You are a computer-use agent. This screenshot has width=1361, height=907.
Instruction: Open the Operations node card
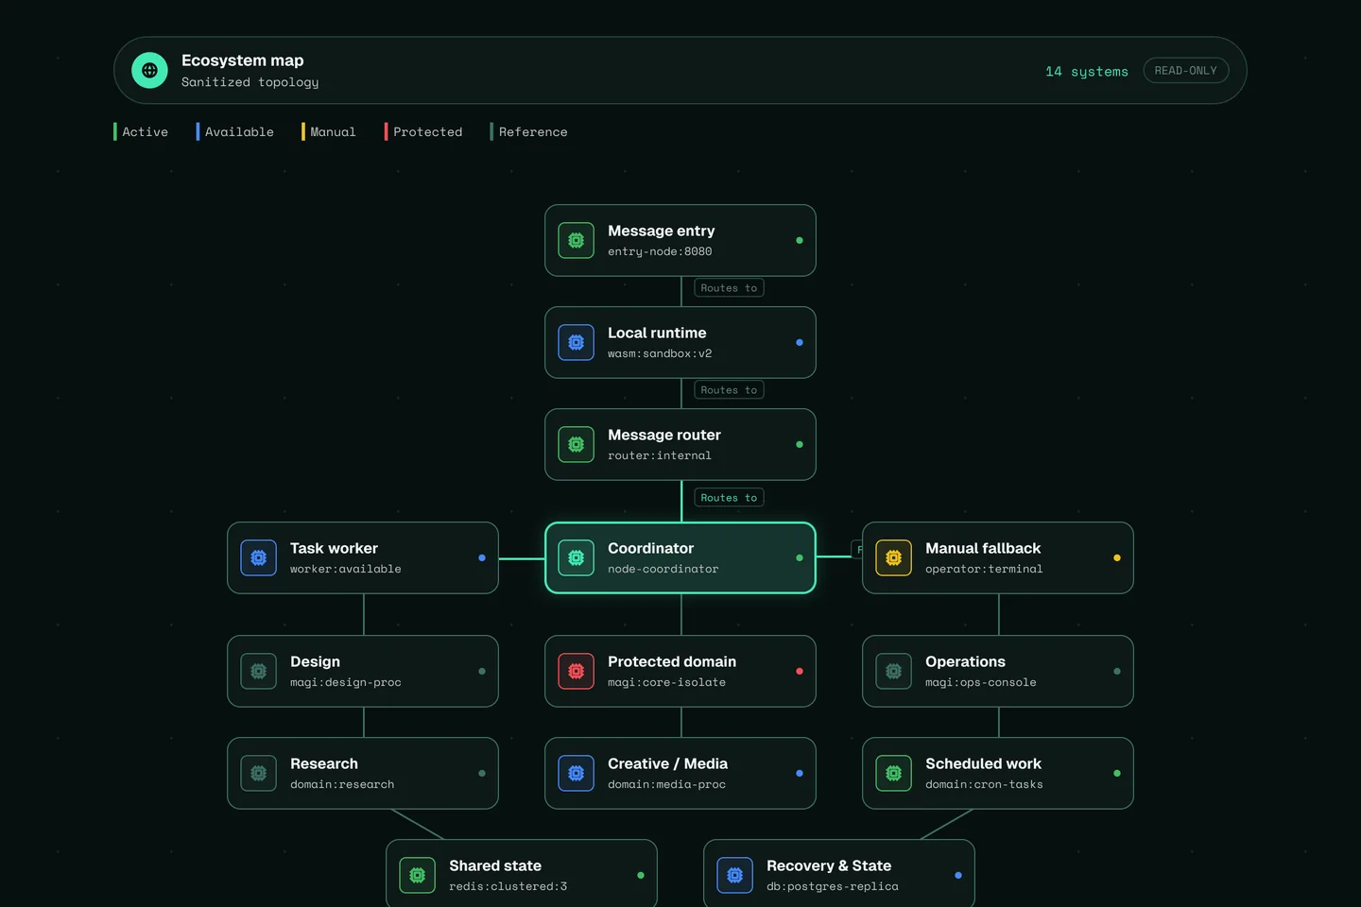click(998, 671)
